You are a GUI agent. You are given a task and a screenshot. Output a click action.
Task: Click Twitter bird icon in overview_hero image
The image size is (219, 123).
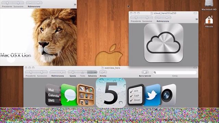point(152,95)
